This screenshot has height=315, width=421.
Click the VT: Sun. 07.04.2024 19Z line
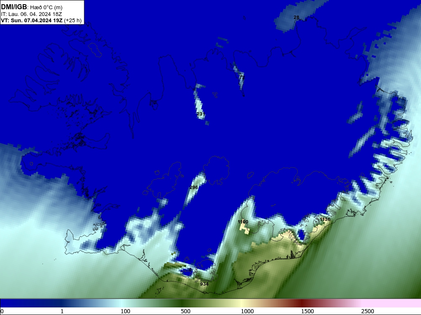(x=41, y=21)
